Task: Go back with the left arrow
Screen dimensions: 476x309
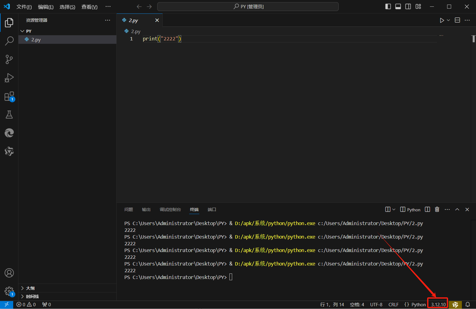Action: (x=139, y=6)
